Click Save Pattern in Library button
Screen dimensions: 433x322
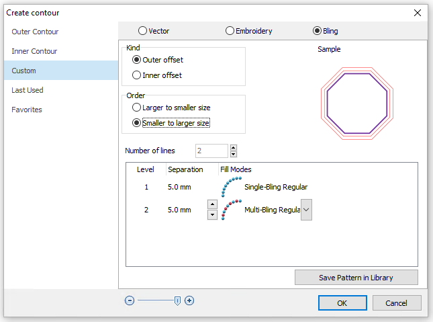click(356, 277)
